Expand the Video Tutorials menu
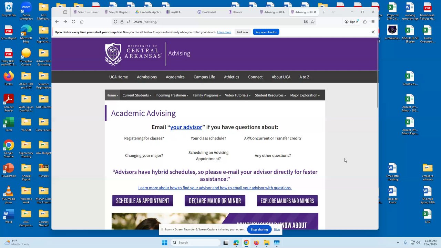441x248 pixels. 238,95
